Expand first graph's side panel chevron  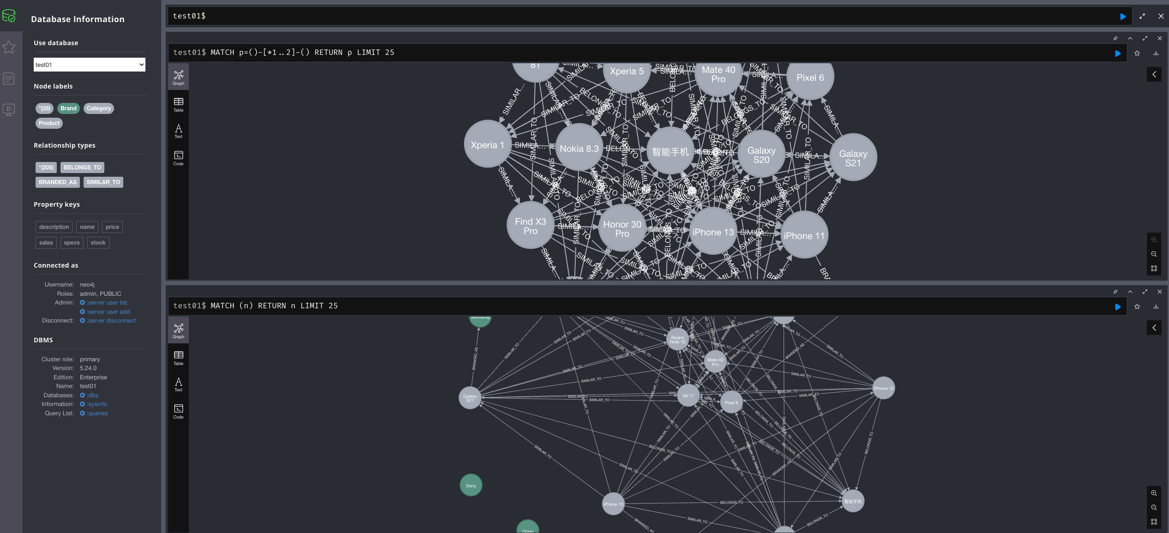coord(1154,74)
